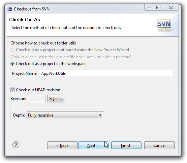
Task: Go to the Next wizard page
Action: tap(93, 145)
